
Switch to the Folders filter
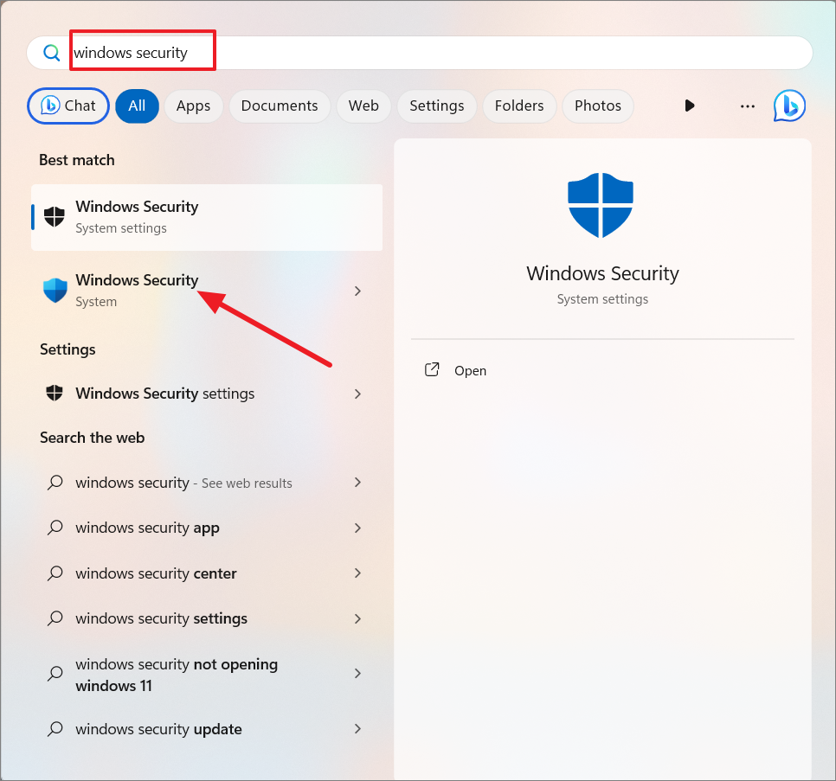click(519, 106)
